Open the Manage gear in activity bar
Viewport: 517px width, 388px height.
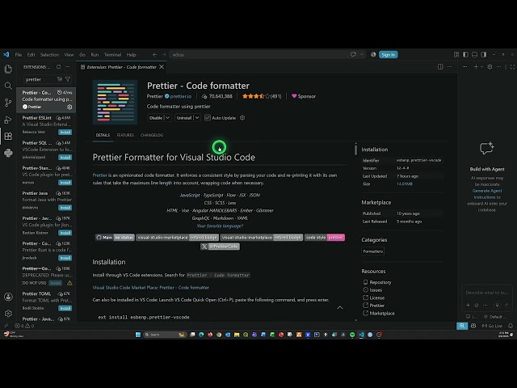tap(8, 313)
